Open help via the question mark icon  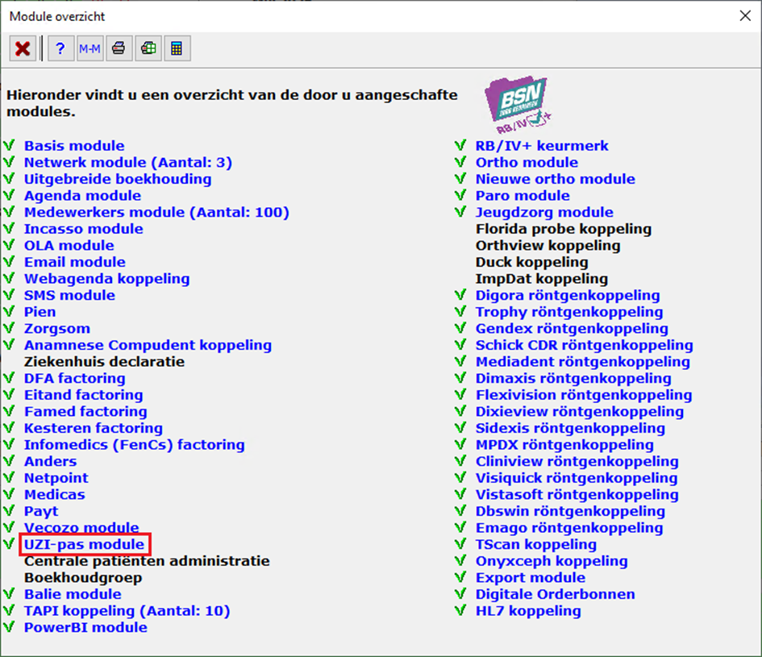coord(60,48)
